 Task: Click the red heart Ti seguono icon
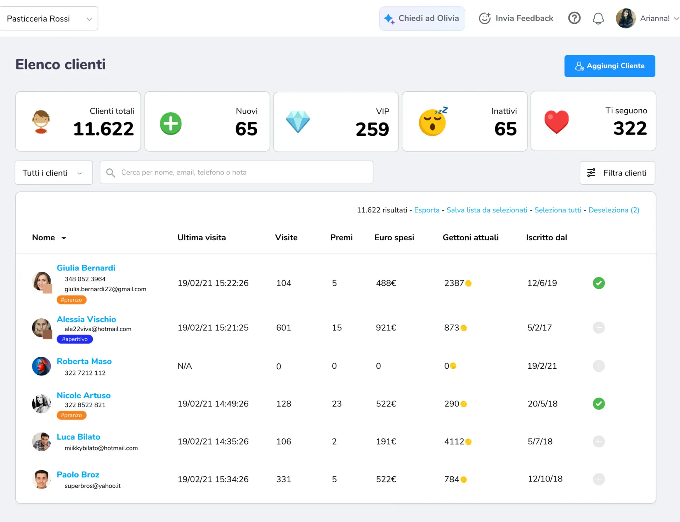(x=556, y=122)
